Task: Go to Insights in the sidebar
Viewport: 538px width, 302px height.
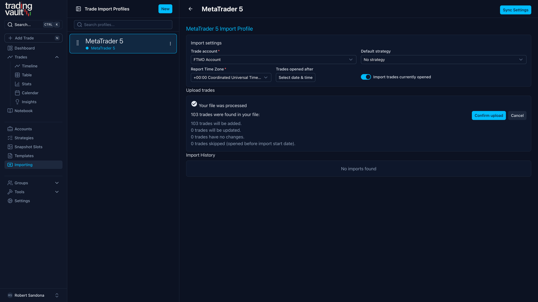Action: [x=29, y=102]
